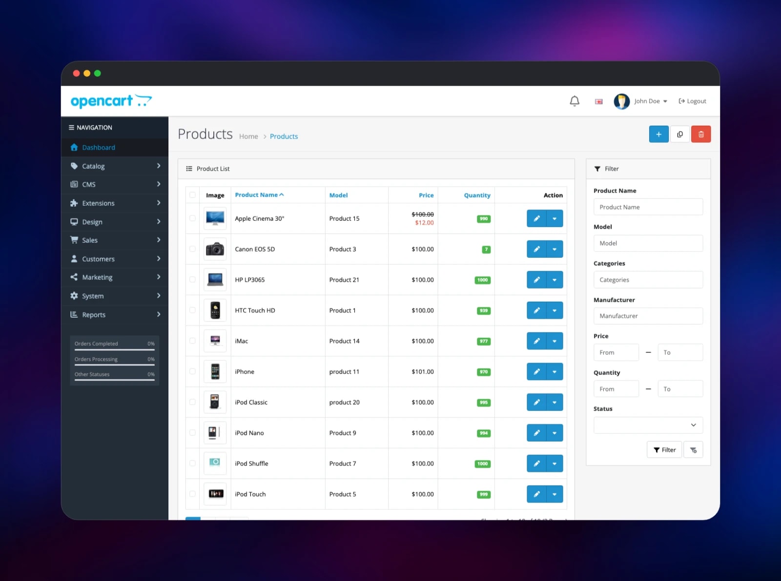
Task: Open the Customers menu item
Action: (115, 259)
